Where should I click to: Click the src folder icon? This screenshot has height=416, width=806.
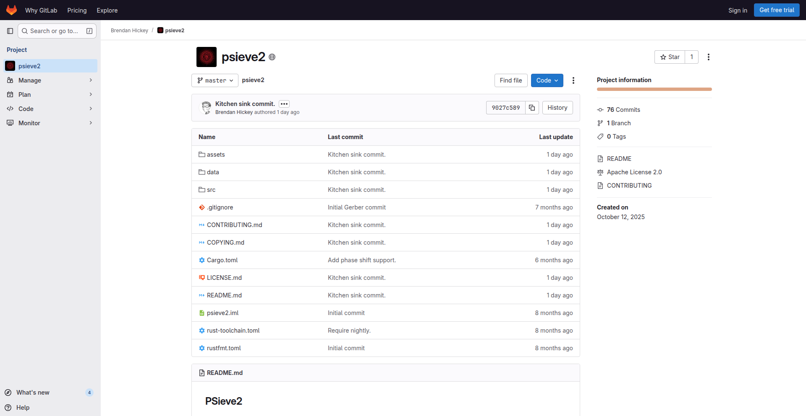point(202,190)
